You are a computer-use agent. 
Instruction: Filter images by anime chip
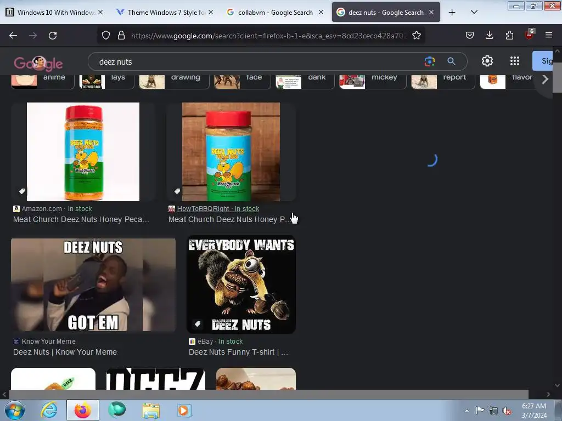tap(42, 81)
